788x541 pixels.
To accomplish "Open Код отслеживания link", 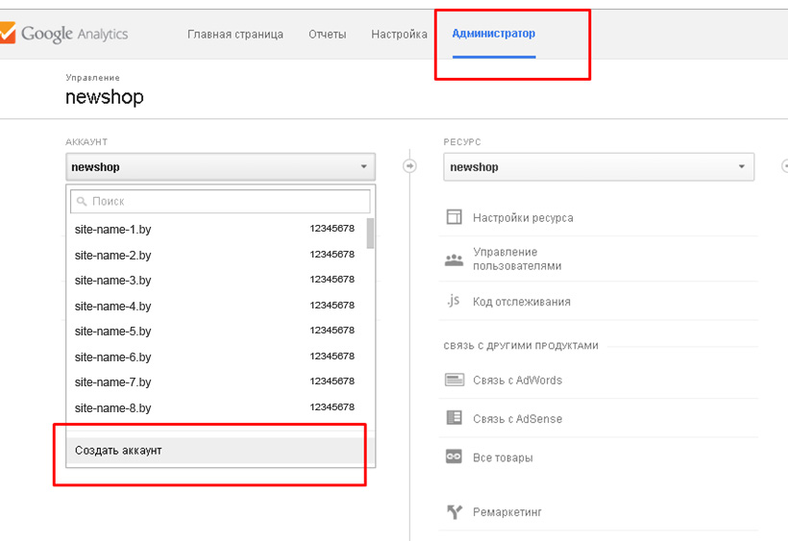I will (x=522, y=302).
